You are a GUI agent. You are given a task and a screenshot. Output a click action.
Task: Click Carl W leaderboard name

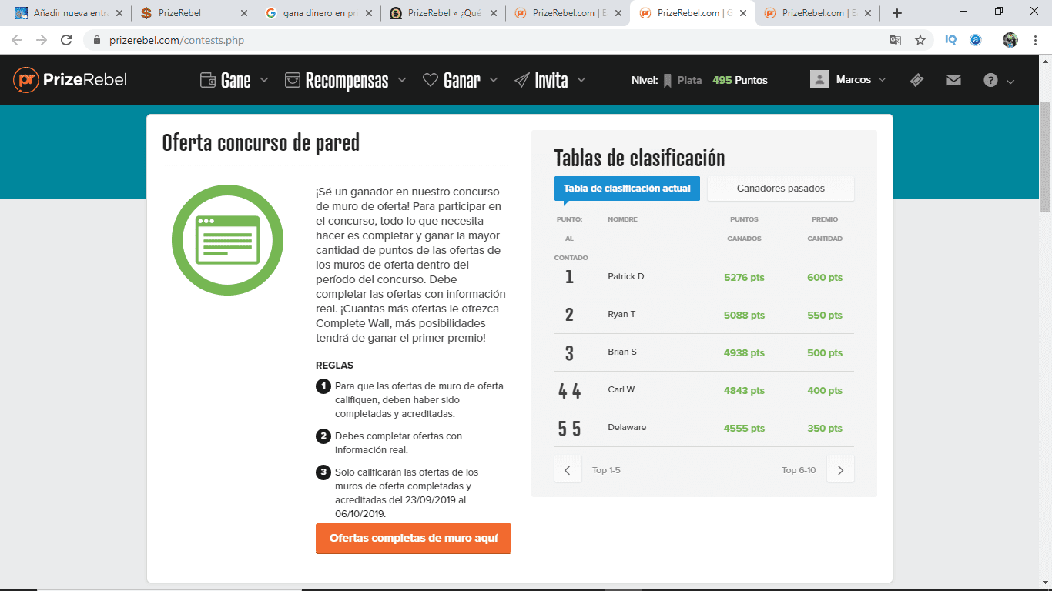621,389
